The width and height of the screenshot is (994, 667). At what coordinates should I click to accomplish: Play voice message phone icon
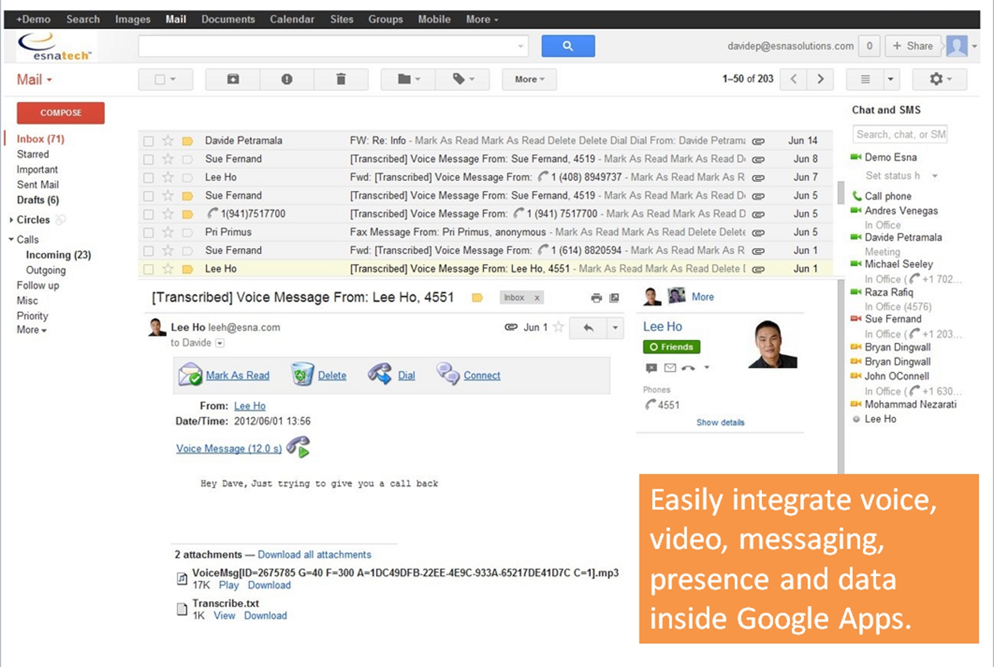[299, 446]
